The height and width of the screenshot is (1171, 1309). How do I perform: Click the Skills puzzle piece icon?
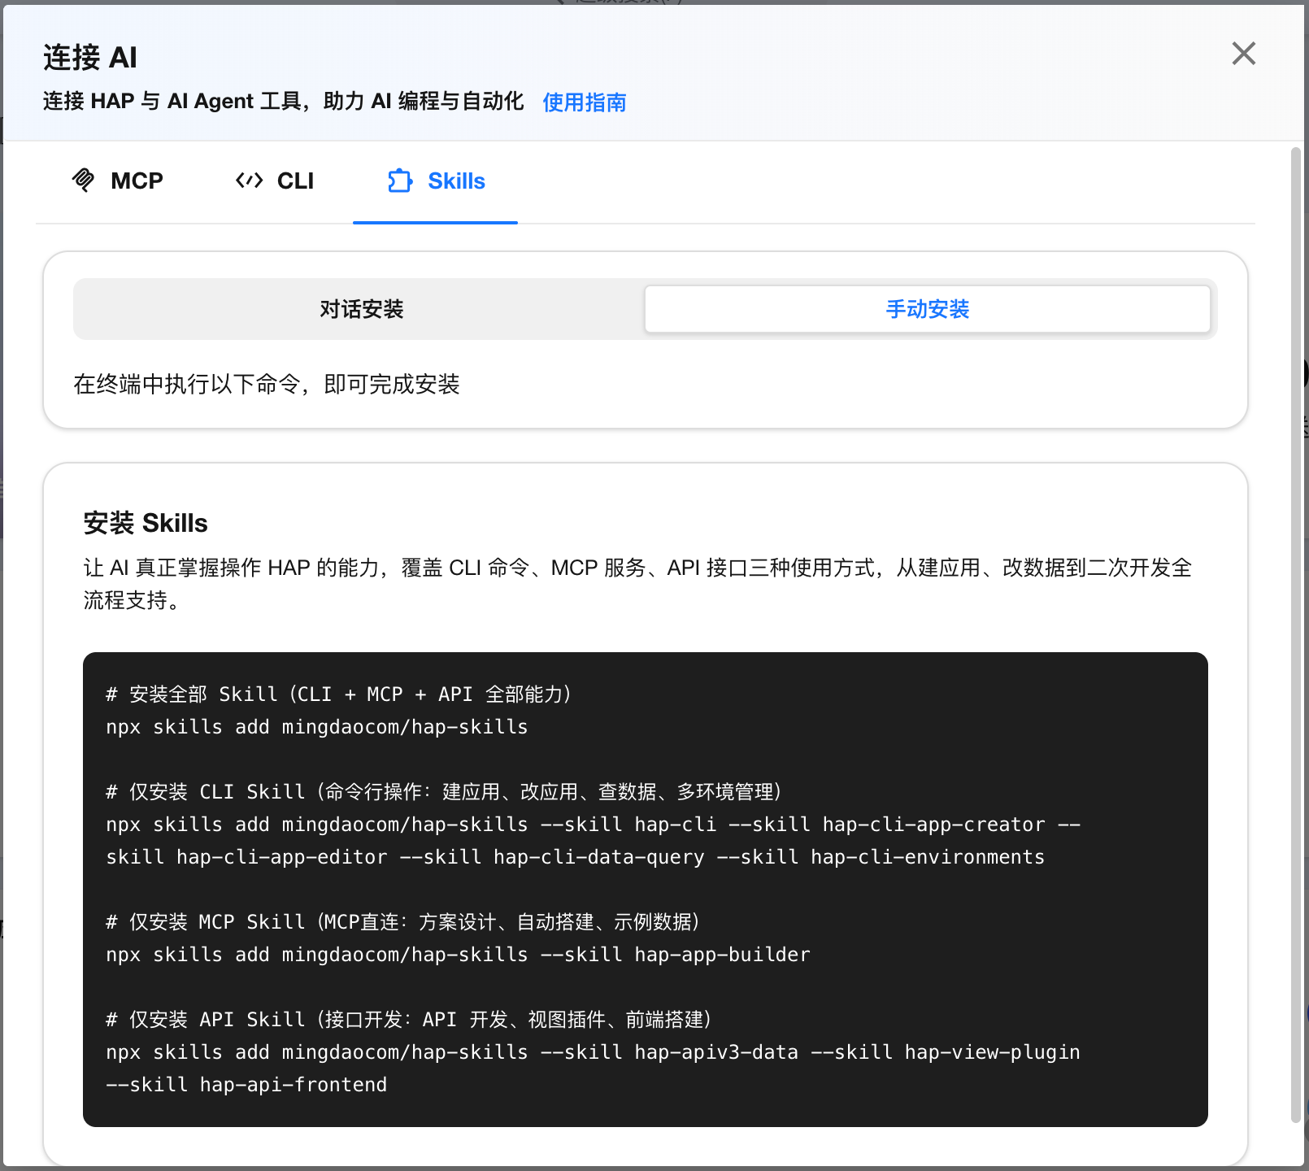[399, 181]
